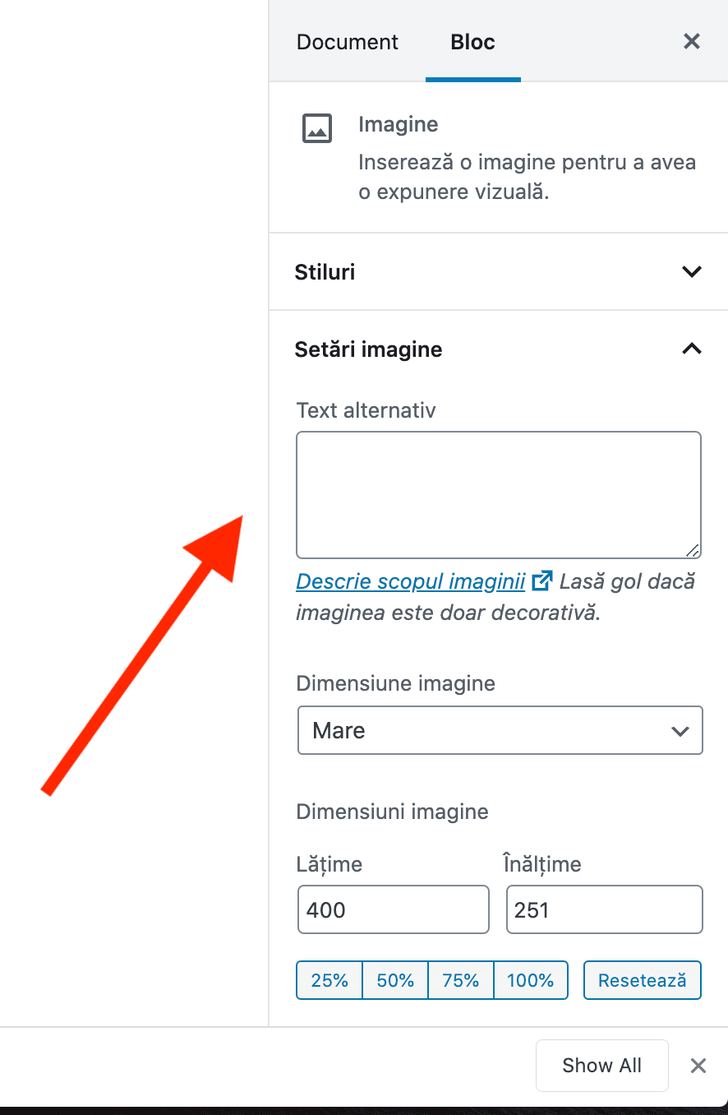This screenshot has height=1115, width=728.
Task: Open the Dimensiune imagine dropdown
Action: click(499, 730)
